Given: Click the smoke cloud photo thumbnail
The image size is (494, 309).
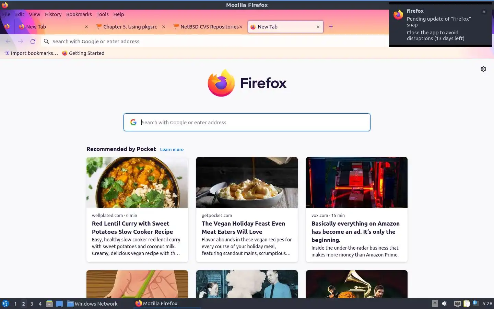Looking at the screenshot, I should (247, 284).
